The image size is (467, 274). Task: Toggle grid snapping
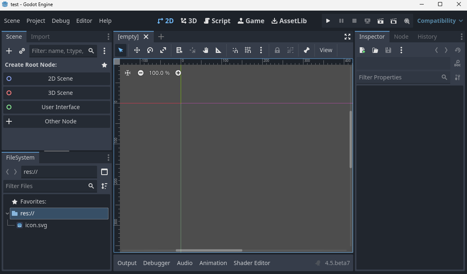[248, 50]
